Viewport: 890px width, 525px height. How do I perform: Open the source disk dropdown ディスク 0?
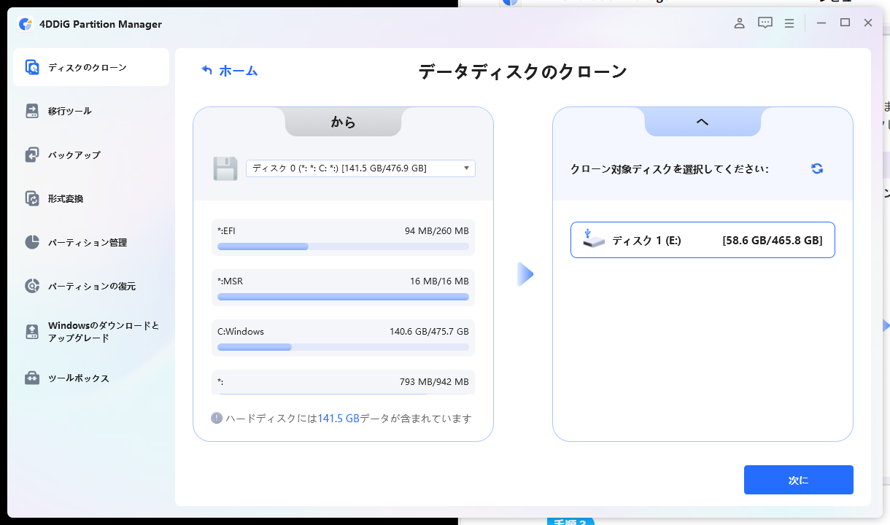click(x=360, y=168)
